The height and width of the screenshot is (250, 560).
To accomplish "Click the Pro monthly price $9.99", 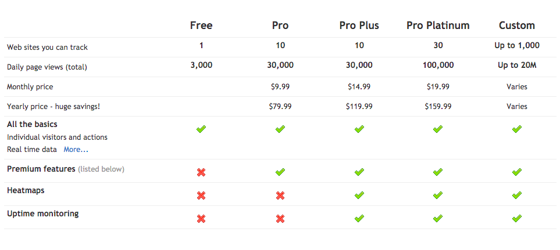I will 280,86.
